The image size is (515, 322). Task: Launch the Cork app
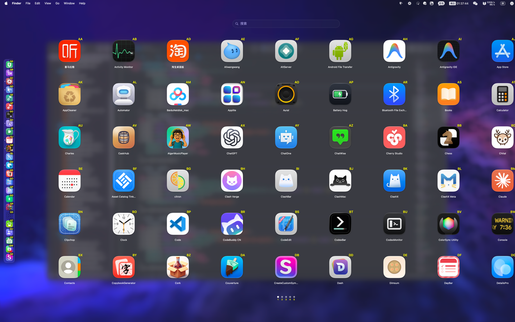pyautogui.click(x=178, y=267)
